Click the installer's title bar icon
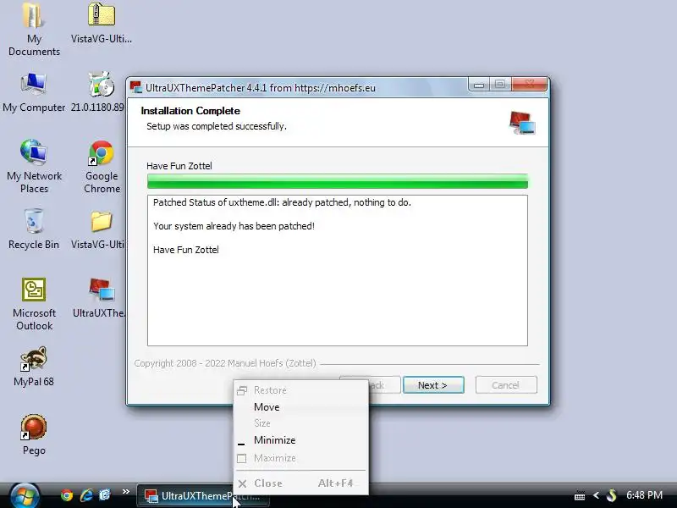This screenshot has width=677, height=508. pos(136,87)
